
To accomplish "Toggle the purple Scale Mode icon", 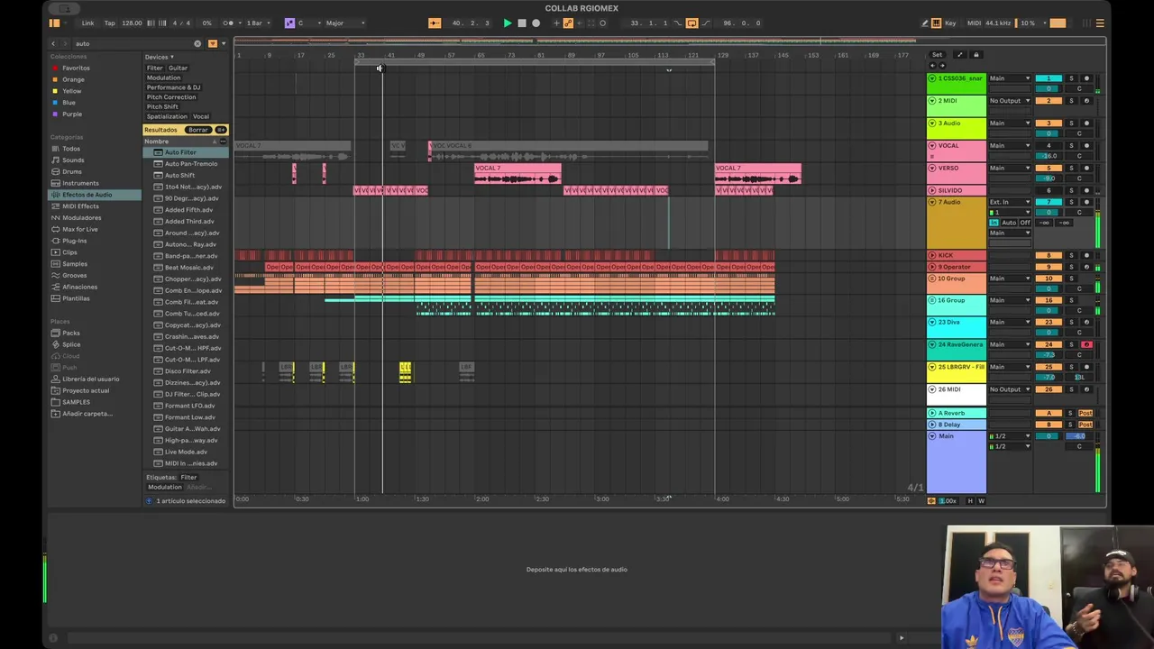I will [289, 23].
